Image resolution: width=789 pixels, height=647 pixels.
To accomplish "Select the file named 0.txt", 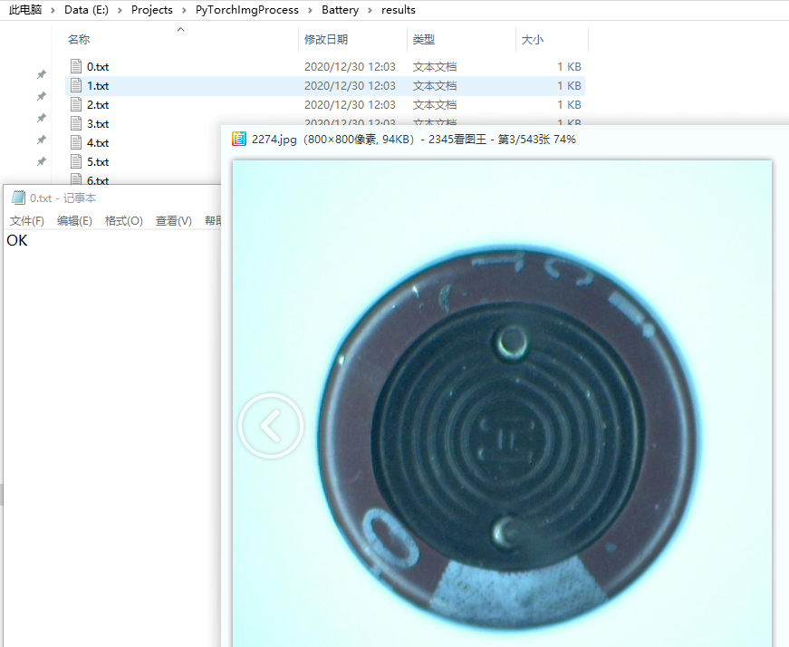I will coord(98,66).
